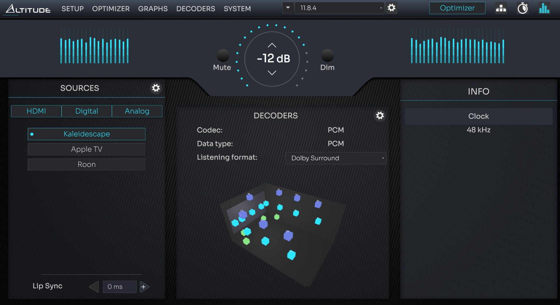
Task: Click the stopwatch timer icon
Action: coord(522,8)
